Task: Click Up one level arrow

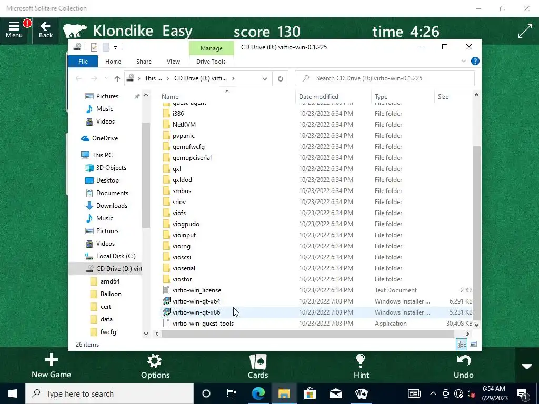Action: [x=117, y=79]
